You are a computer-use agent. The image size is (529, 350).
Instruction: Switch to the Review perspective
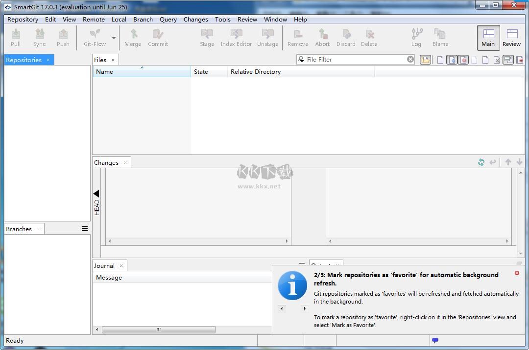pos(511,38)
